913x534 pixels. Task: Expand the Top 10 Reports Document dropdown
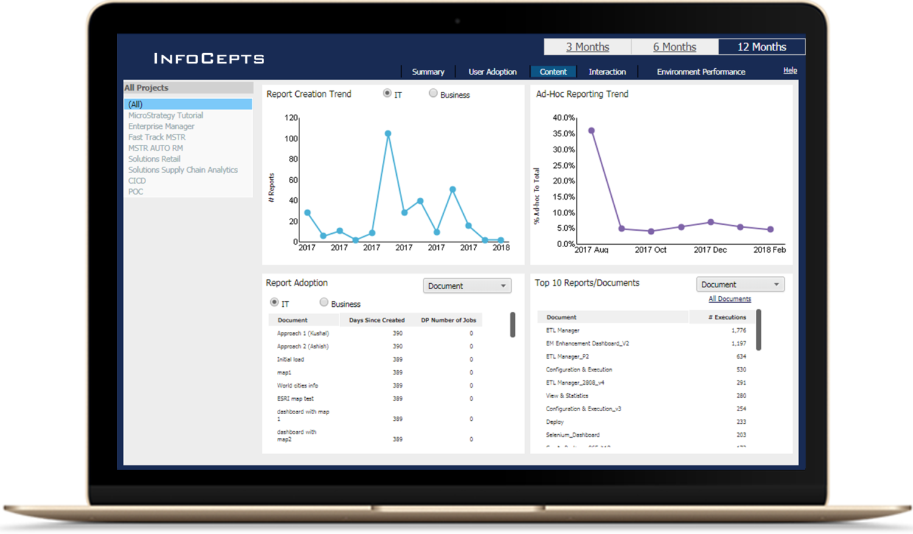coord(740,284)
